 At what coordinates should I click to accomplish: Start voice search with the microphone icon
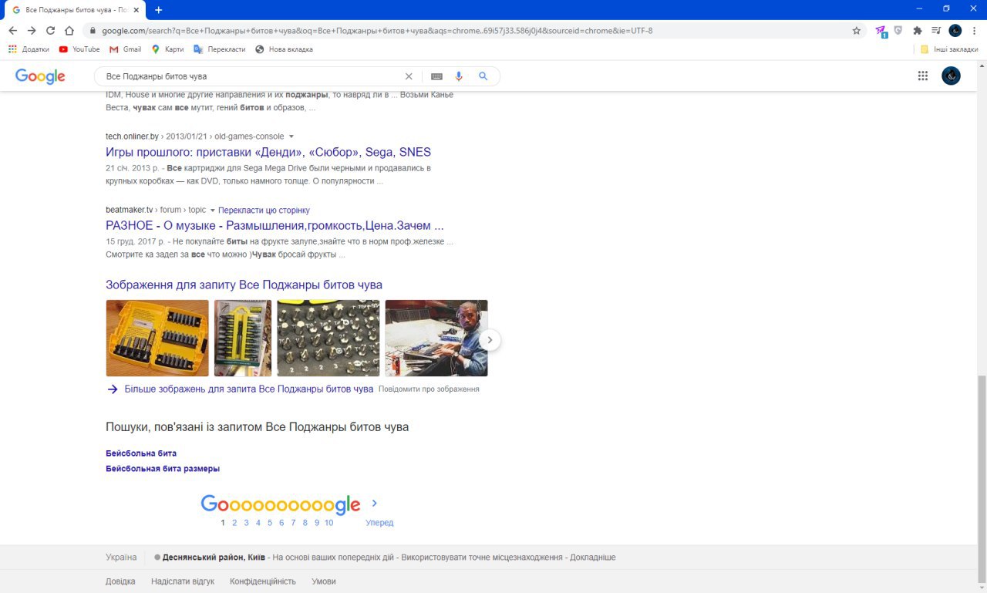pyautogui.click(x=459, y=76)
